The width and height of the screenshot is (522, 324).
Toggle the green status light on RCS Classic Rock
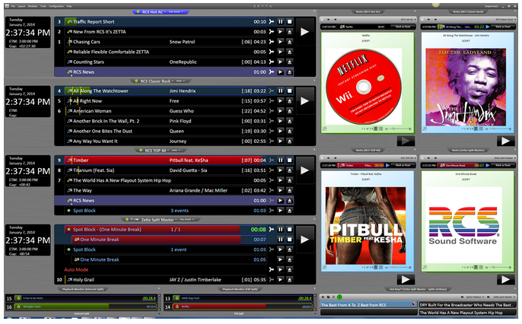click(x=136, y=81)
